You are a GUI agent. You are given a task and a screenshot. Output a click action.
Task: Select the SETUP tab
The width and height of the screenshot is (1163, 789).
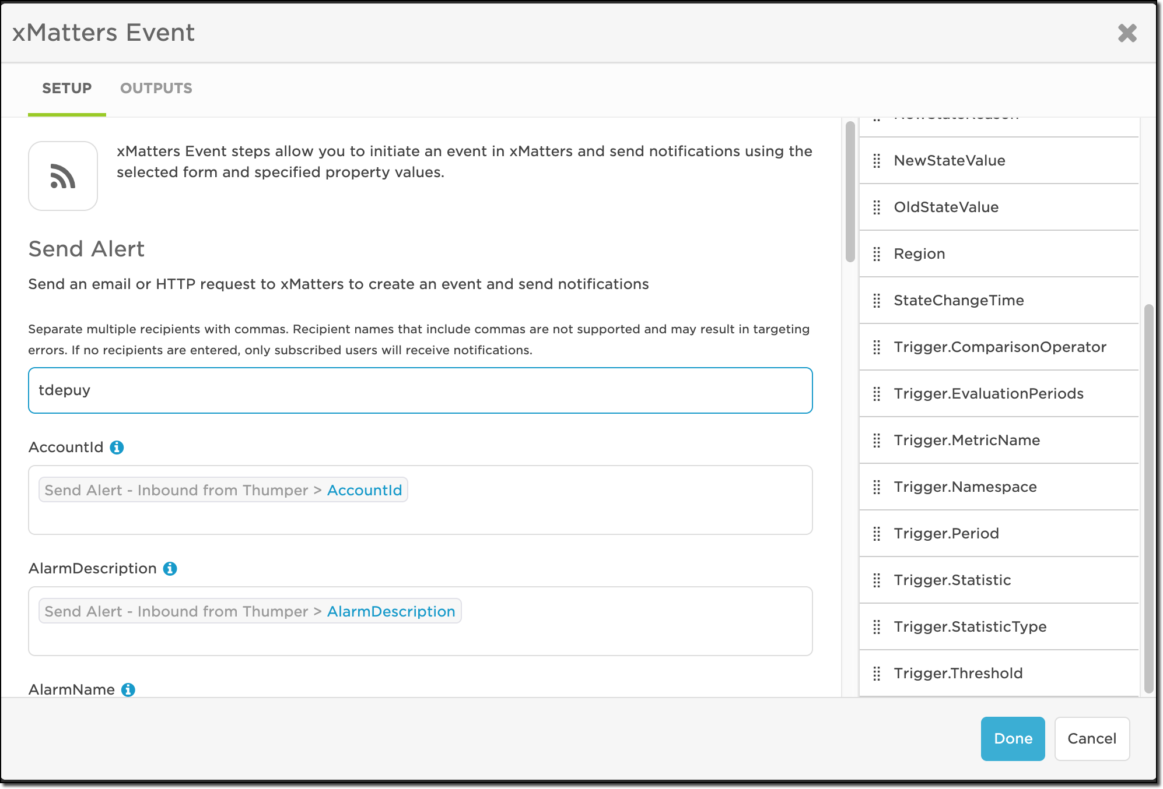(67, 89)
